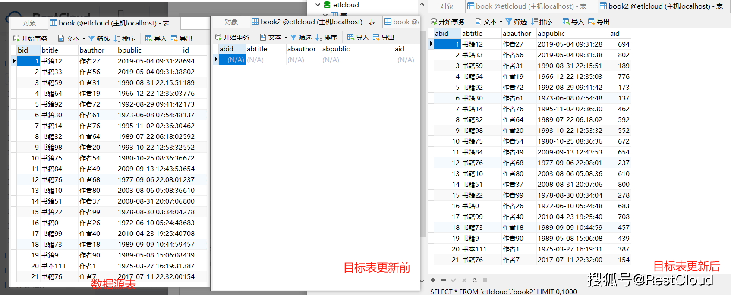731x295 pixels.
Task: Click the tree panel scroll-up arrow
Action: point(422,4)
